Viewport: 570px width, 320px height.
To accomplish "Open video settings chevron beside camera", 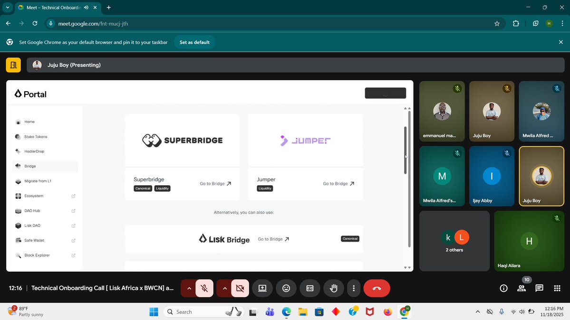I will point(224,288).
